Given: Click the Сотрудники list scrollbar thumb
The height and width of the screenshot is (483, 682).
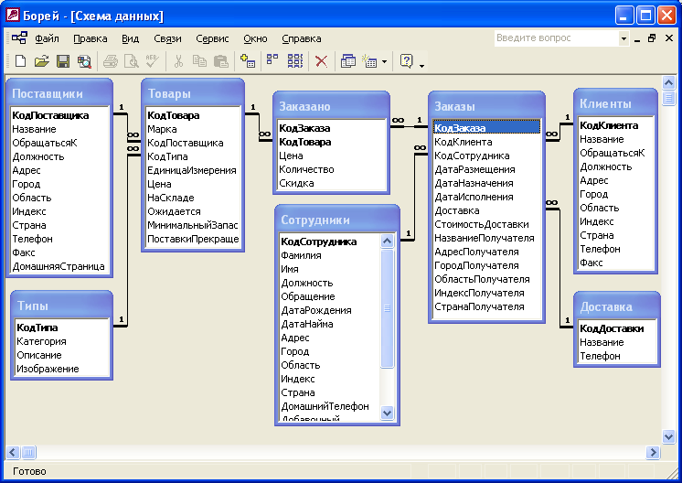Looking at the screenshot, I should 387,308.
